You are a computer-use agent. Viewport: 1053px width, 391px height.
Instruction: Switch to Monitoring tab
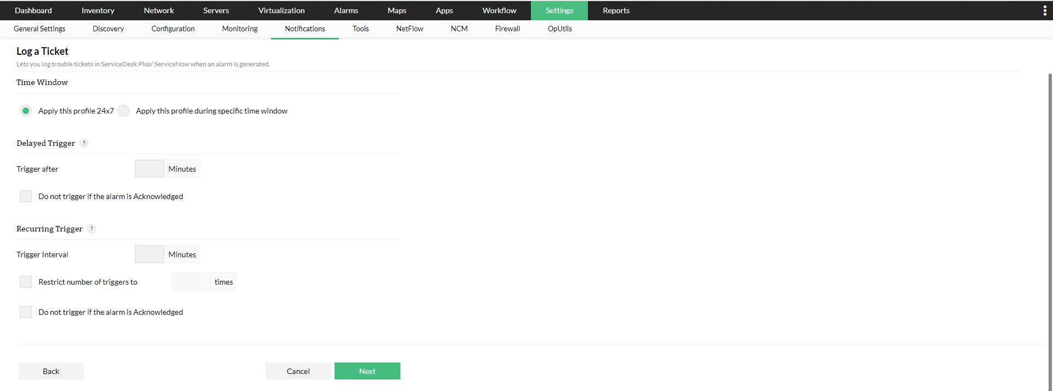(240, 29)
